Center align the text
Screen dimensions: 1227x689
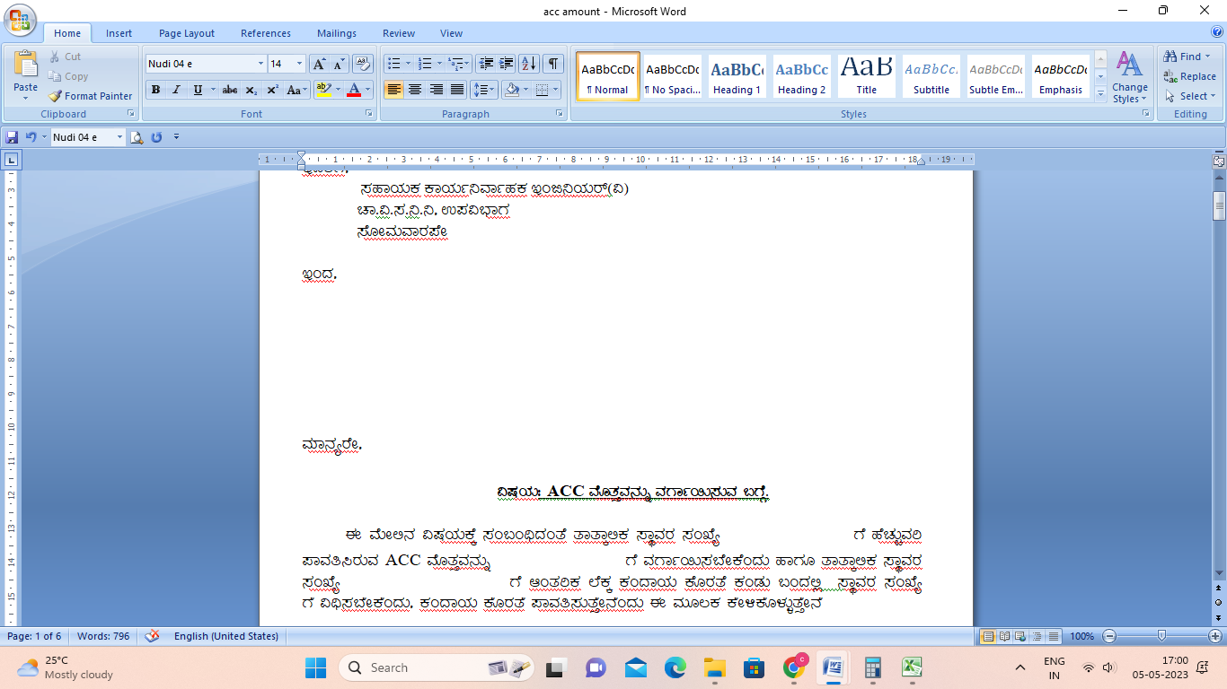(x=415, y=90)
